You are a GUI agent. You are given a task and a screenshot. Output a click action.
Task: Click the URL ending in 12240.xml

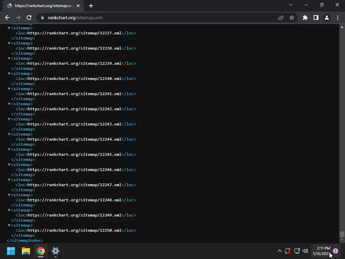pos(74,79)
